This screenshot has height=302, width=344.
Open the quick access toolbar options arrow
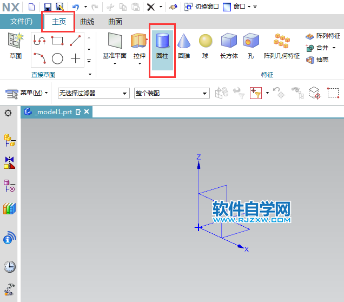[255, 7]
